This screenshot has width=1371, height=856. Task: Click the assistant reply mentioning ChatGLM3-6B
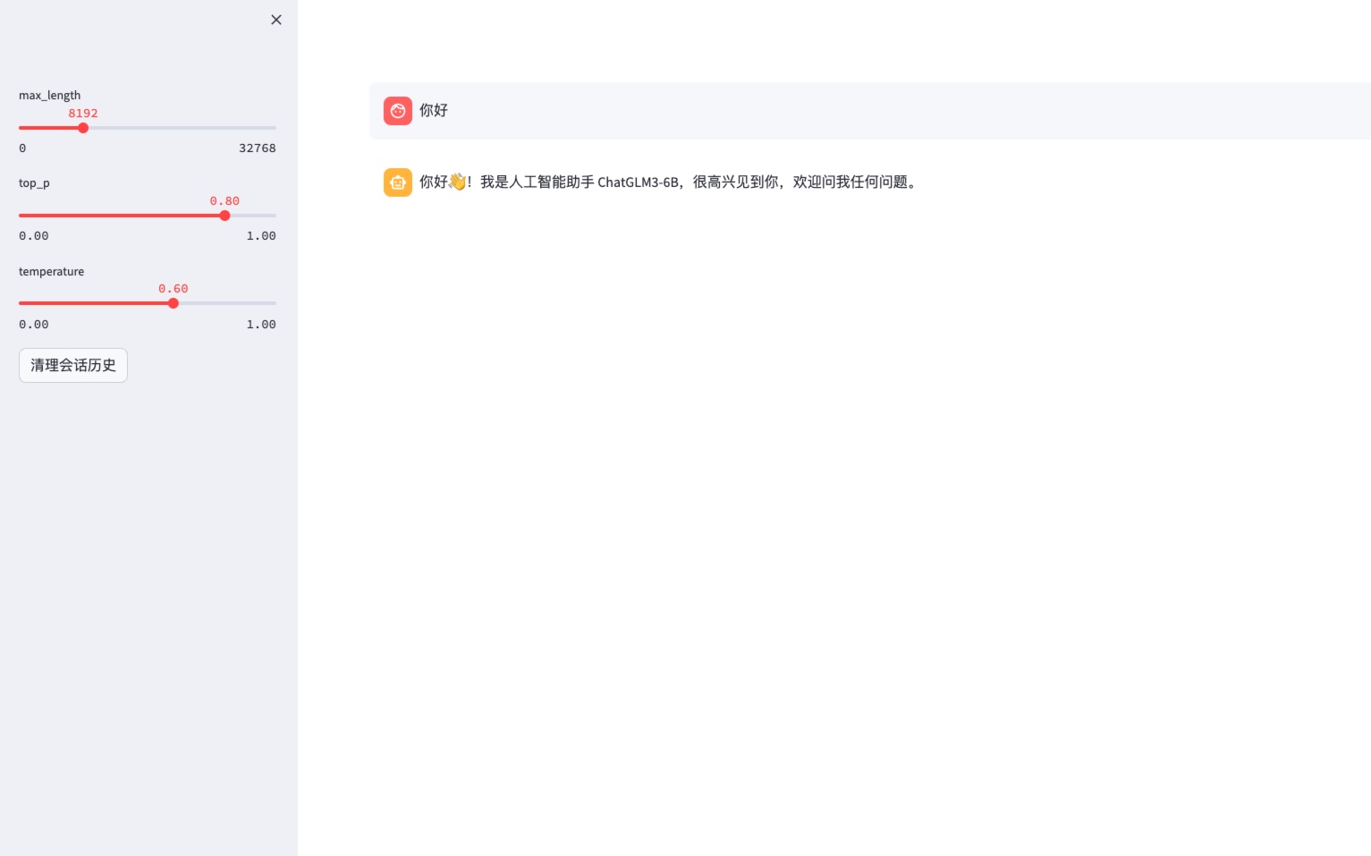click(x=669, y=182)
